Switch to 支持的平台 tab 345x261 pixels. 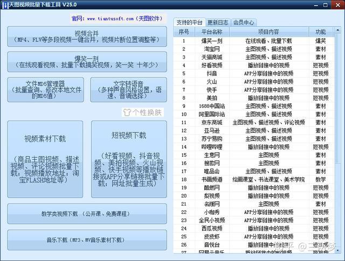(189, 23)
